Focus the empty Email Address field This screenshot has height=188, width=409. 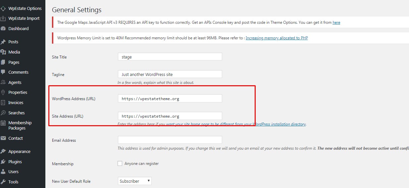(170, 140)
